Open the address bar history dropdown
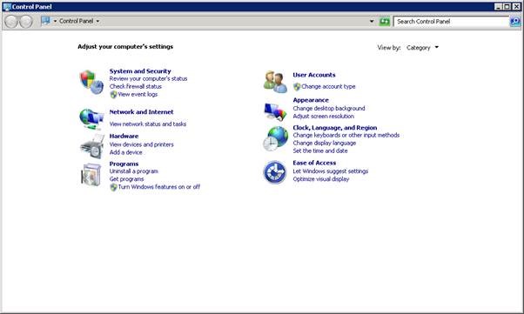This screenshot has height=314, width=524. coord(372,22)
